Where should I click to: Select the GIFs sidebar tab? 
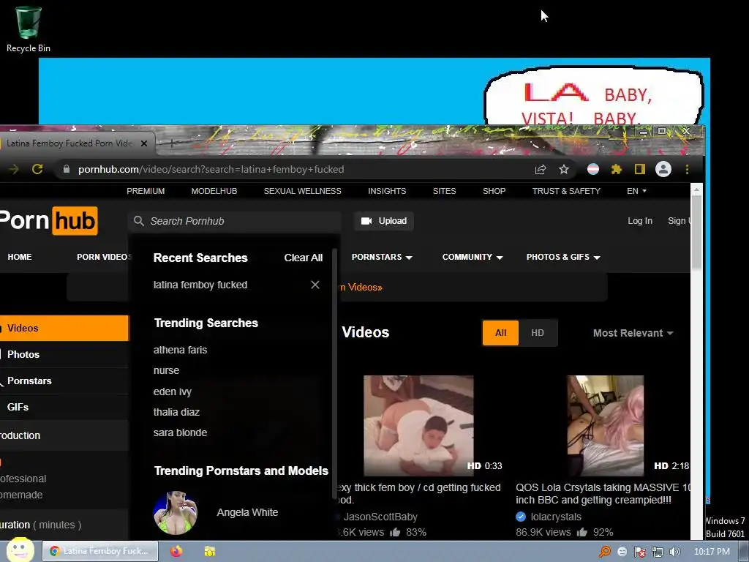click(64, 407)
